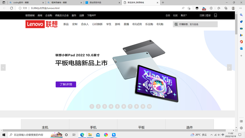Open Microsoft Edge from taskbar
The width and height of the screenshot is (245, 138).
click(x=82, y=135)
